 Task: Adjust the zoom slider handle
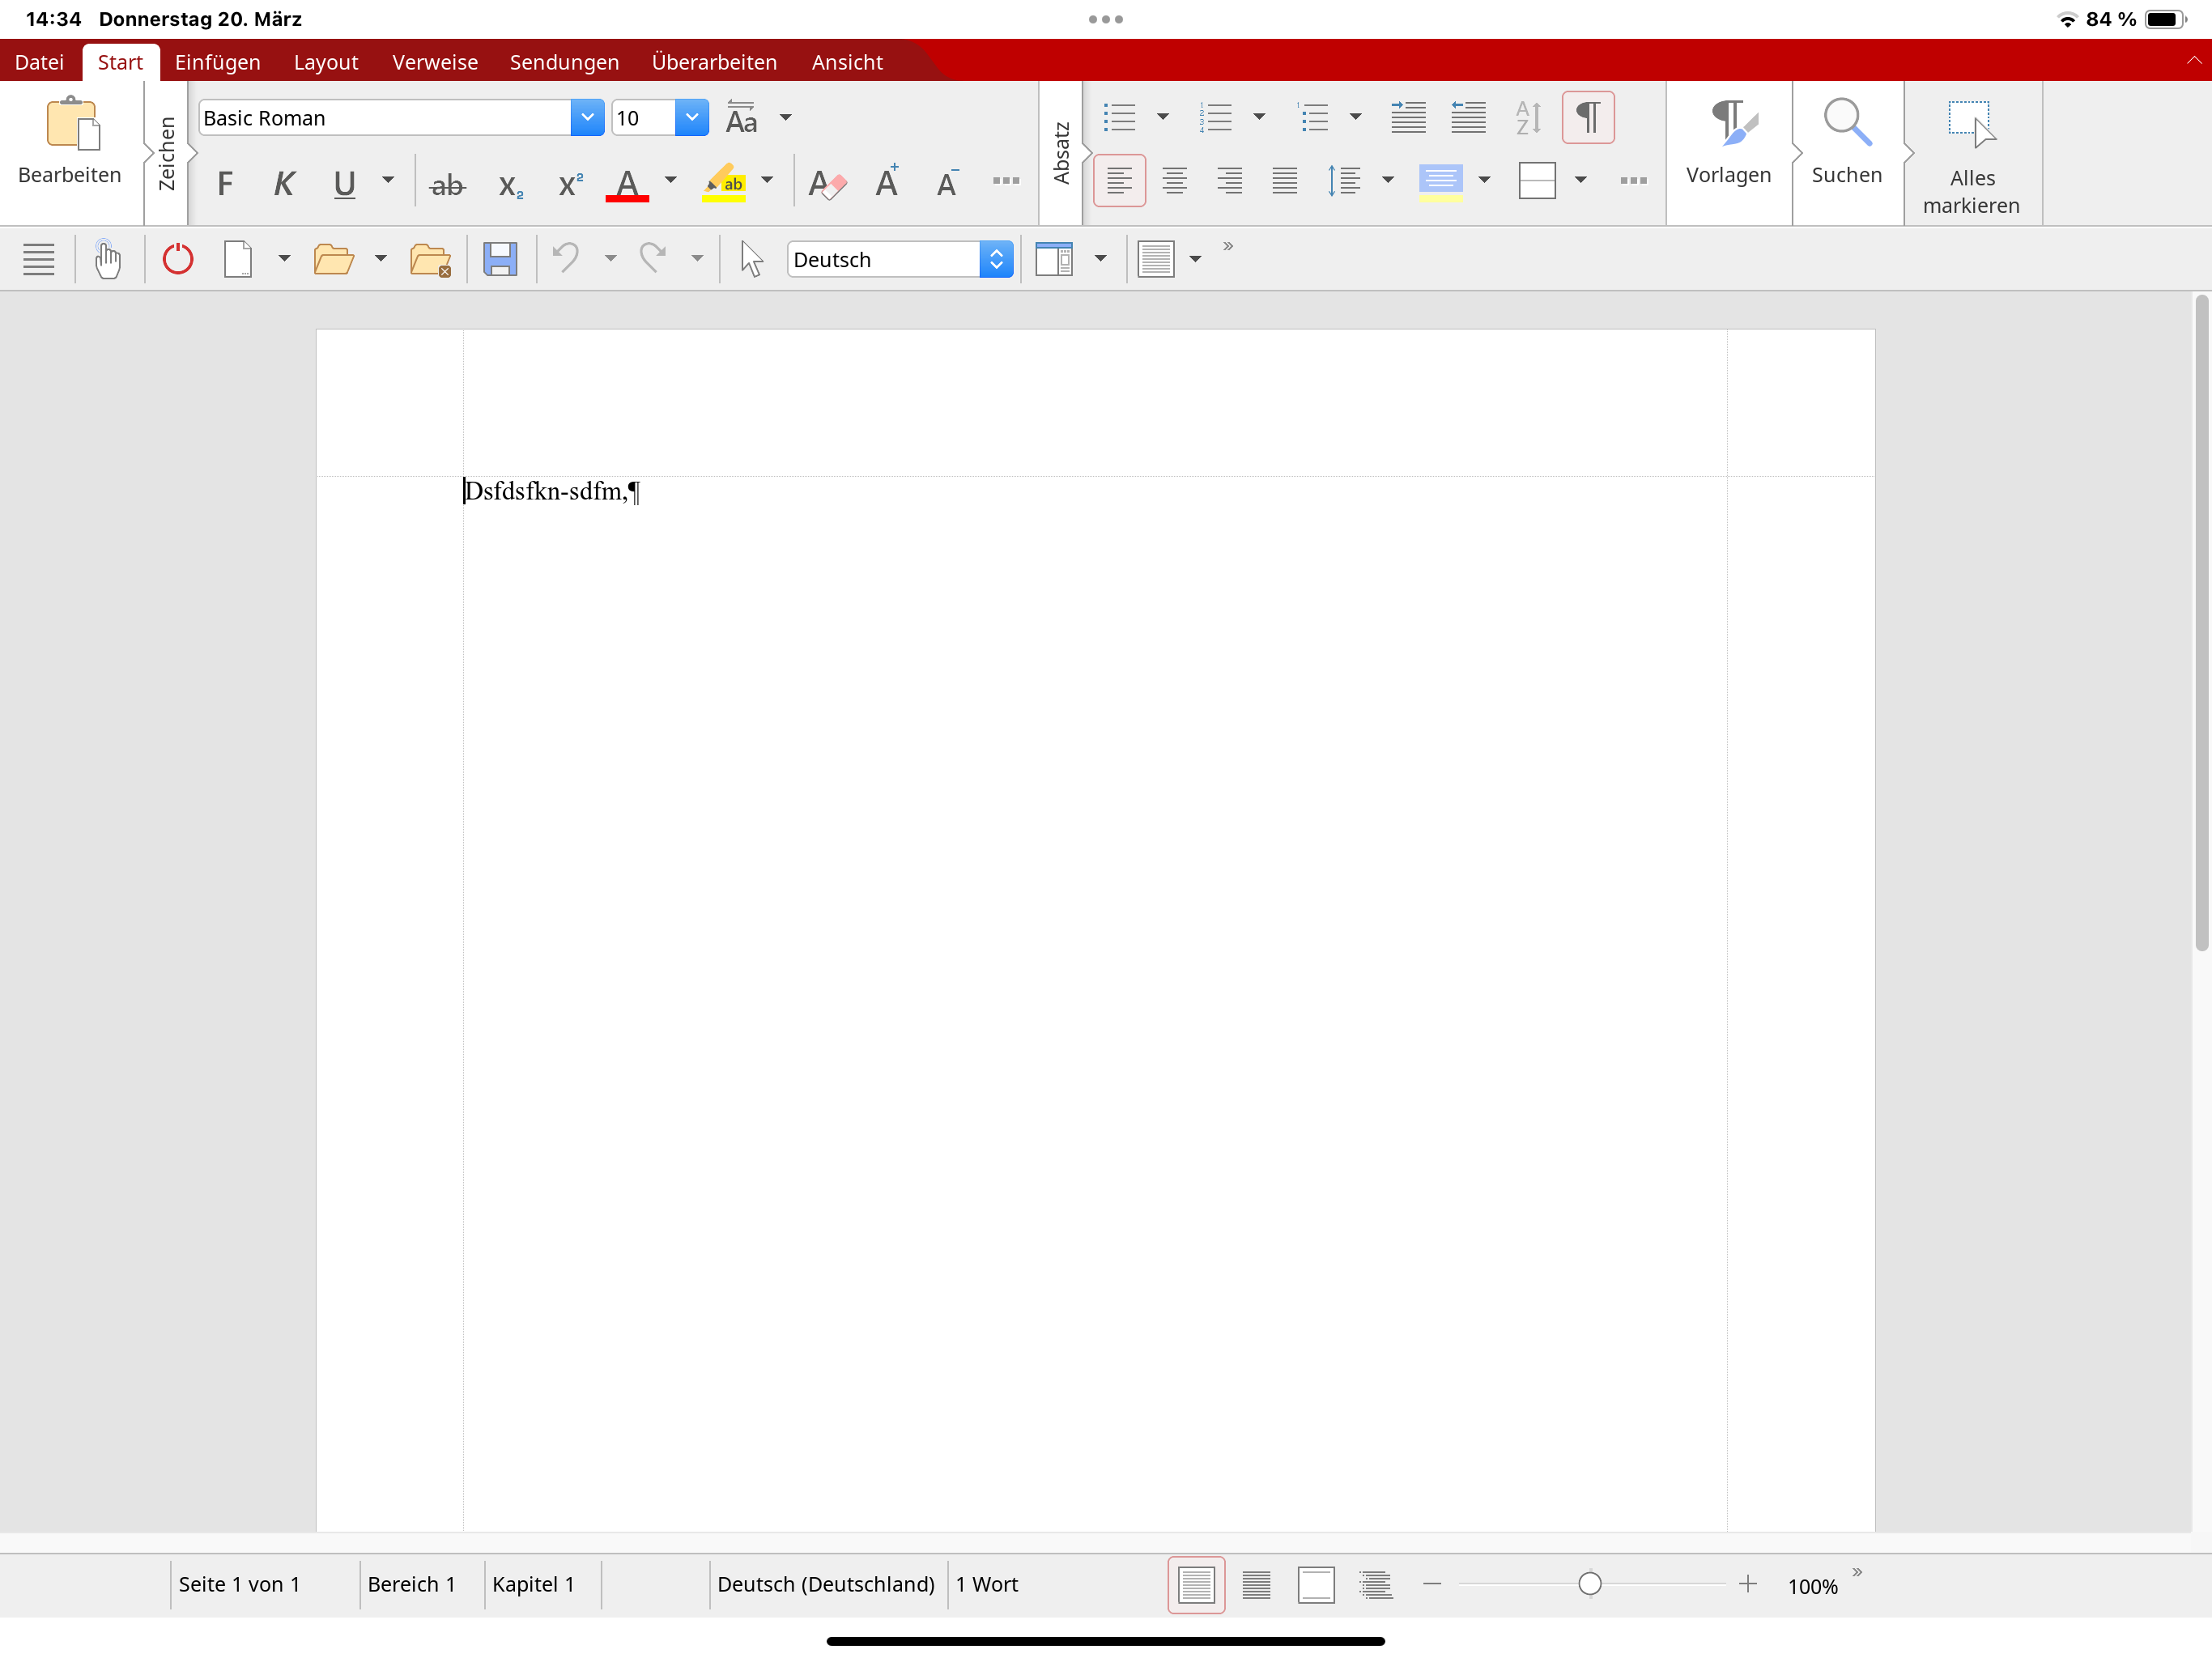[x=1590, y=1583]
